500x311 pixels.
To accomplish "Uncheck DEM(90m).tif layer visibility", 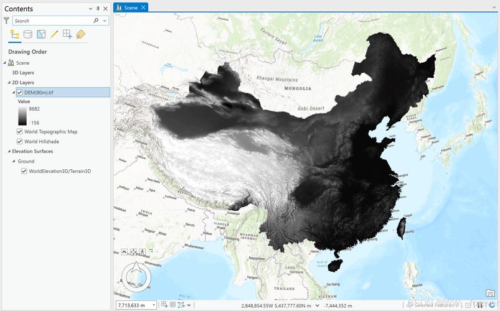I will point(19,93).
